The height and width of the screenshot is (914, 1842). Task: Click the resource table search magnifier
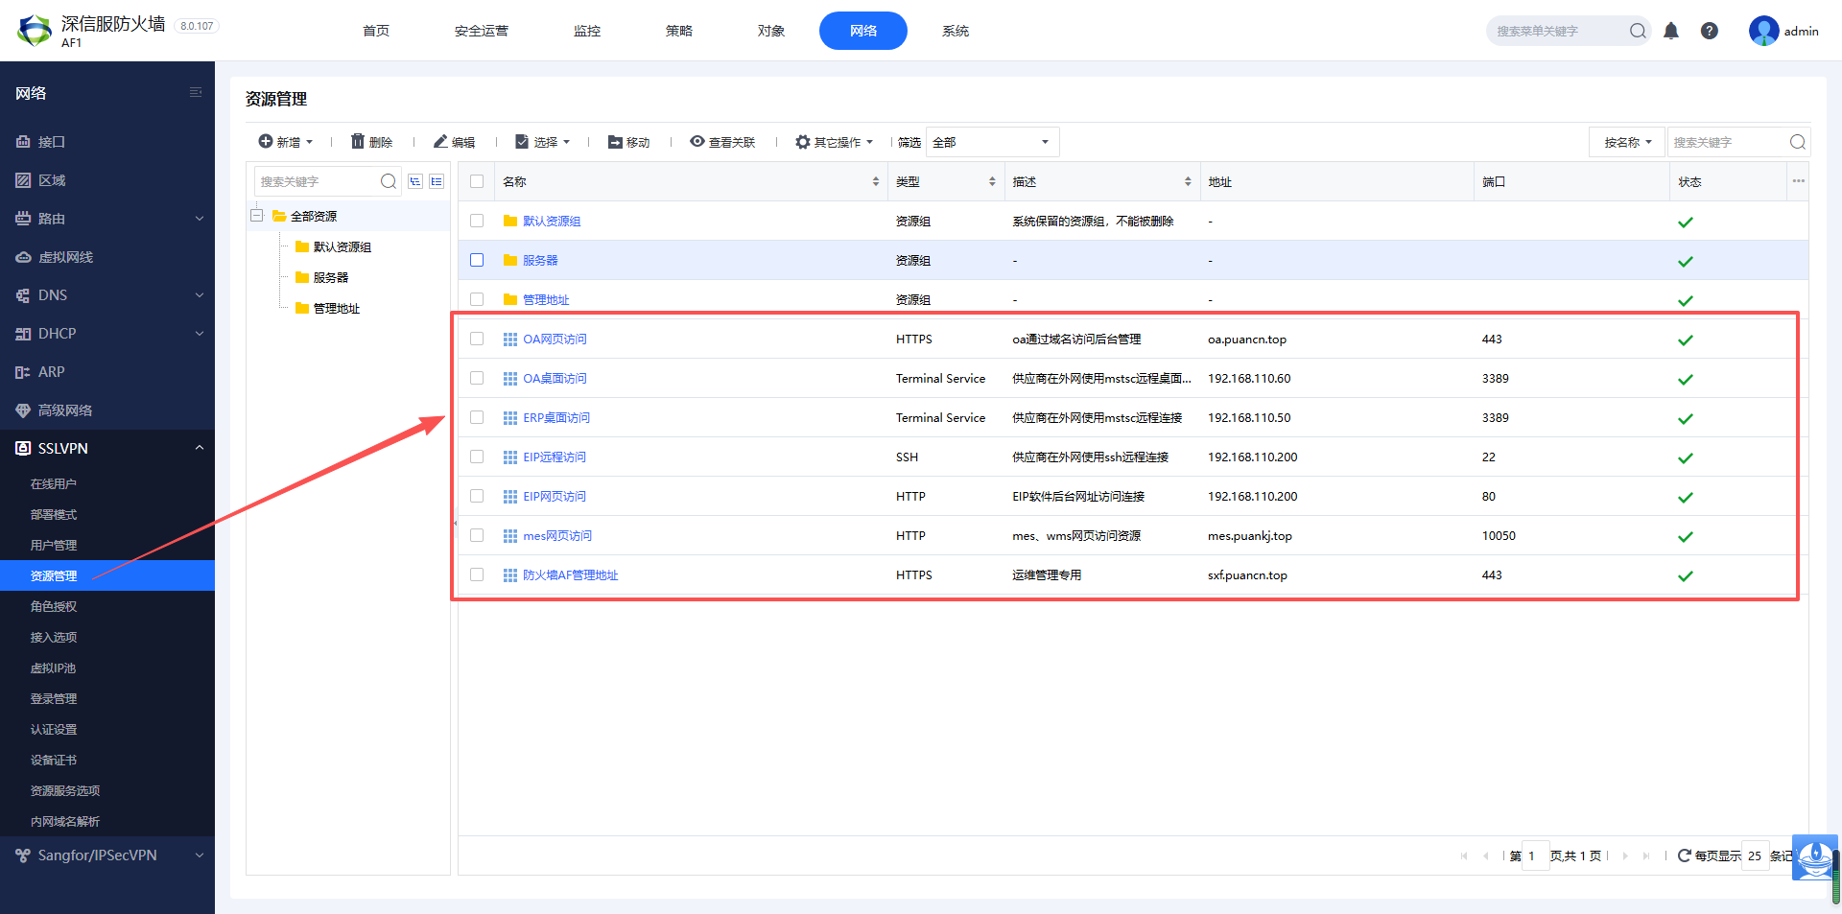tap(1798, 142)
